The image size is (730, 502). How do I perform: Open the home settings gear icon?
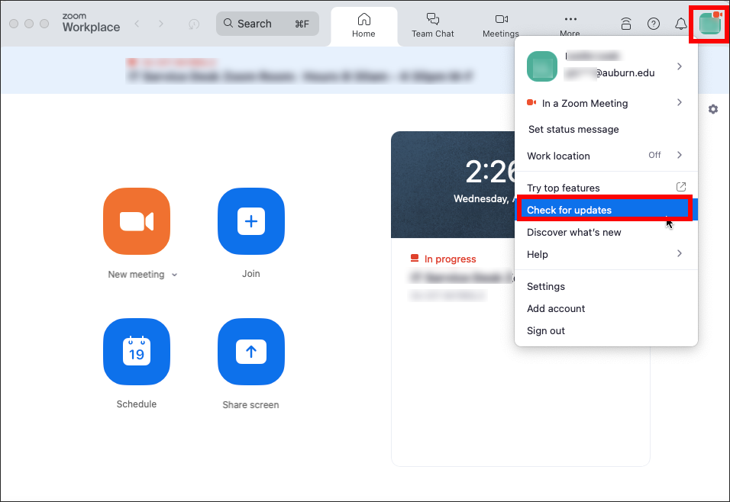pyautogui.click(x=712, y=109)
